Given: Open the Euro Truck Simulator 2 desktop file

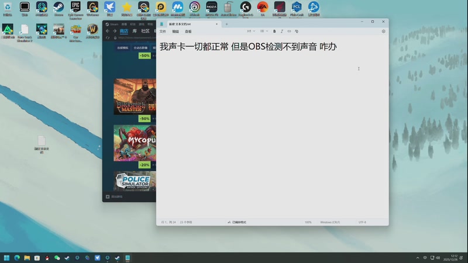Looking at the screenshot, I should point(25,33).
